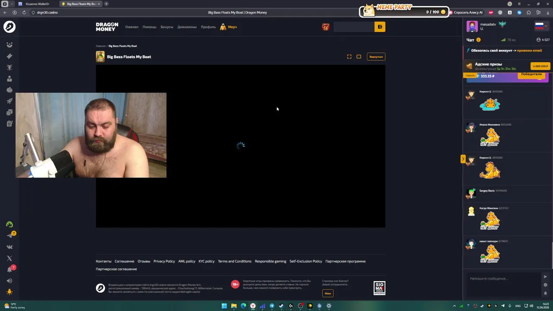
Task: Open the rocket game in left sidebar
Action: coord(10,101)
